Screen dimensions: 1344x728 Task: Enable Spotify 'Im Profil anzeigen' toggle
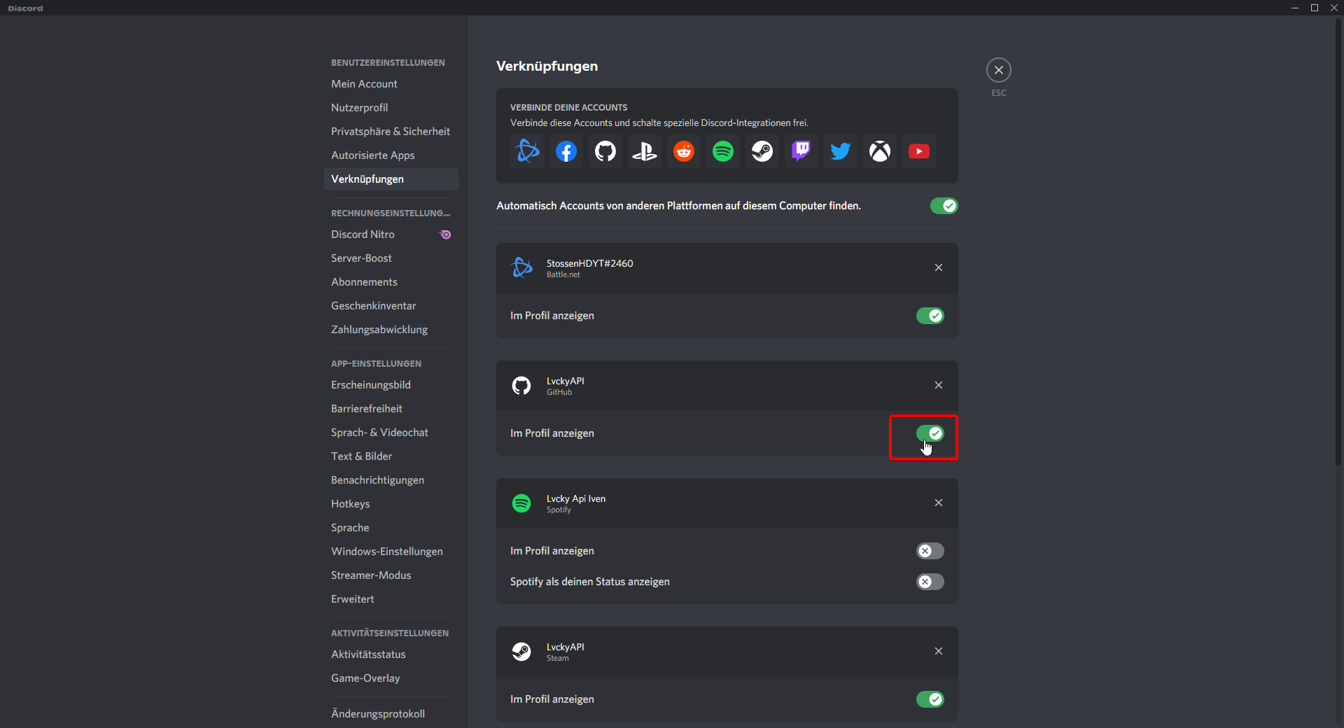click(x=930, y=551)
